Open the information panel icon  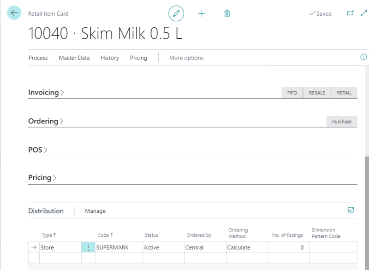pyautogui.click(x=363, y=57)
